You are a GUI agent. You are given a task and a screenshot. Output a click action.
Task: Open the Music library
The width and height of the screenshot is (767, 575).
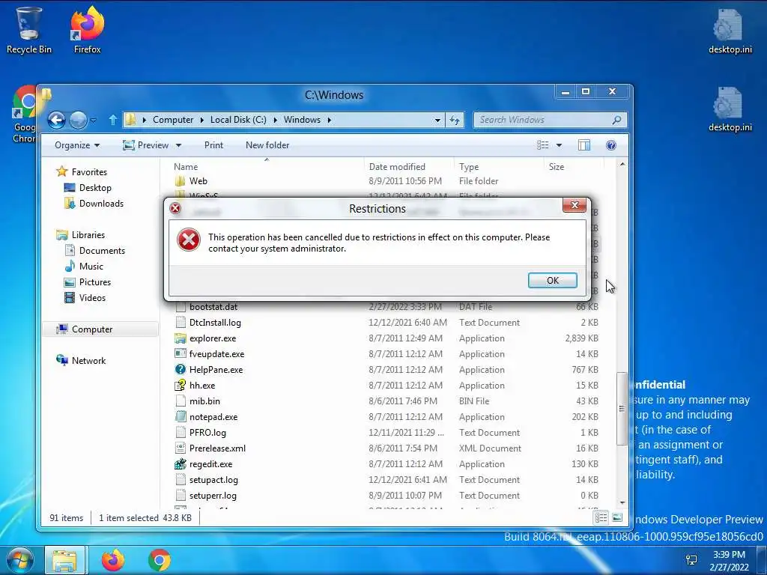click(x=91, y=267)
